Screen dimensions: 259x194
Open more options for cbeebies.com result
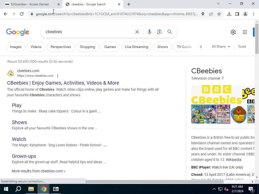pyautogui.click(x=57, y=76)
